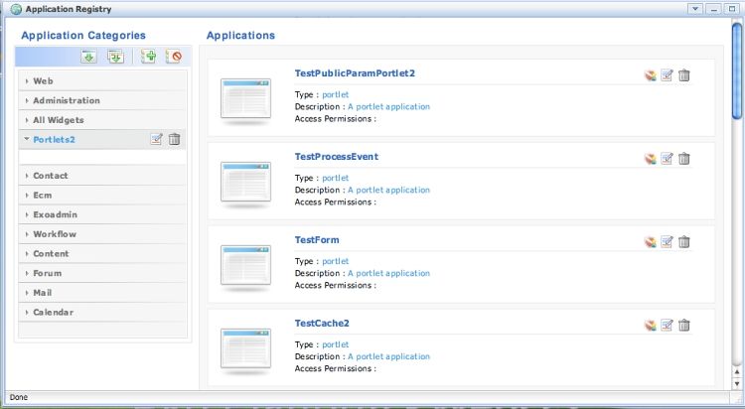
Task: Expand the Ecm category
Action: pos(102,195)
